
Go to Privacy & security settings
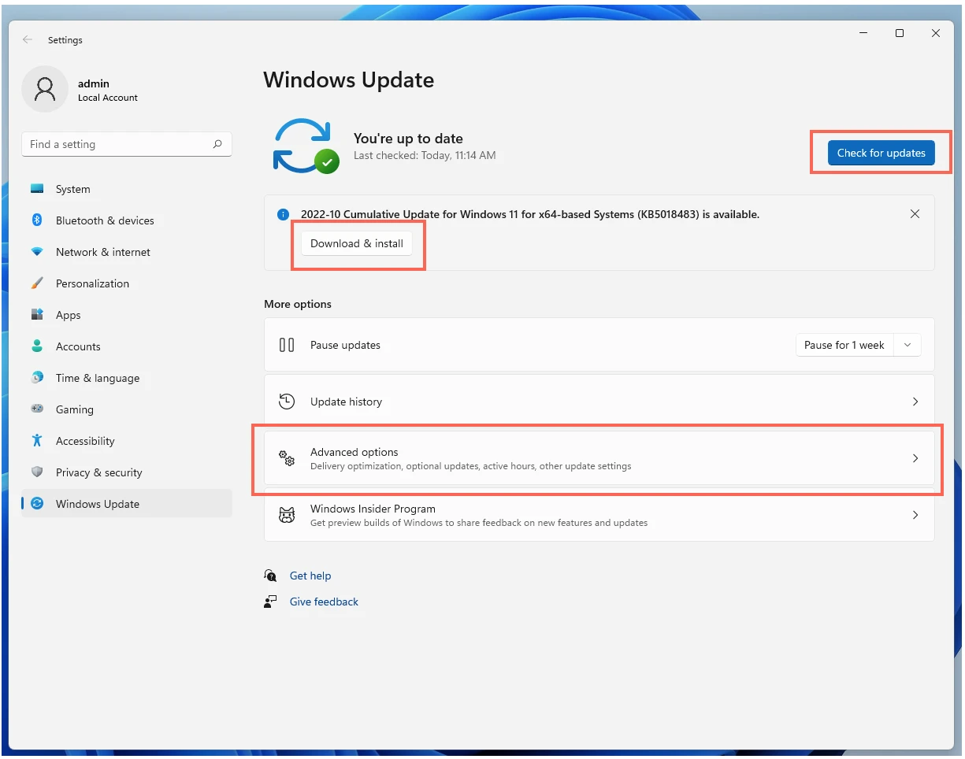point(127,472)
